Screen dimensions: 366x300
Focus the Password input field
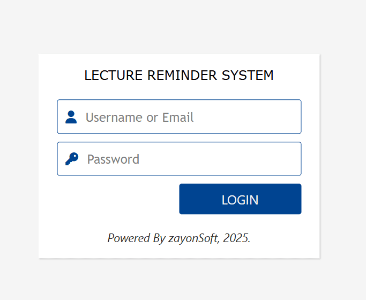(x=188, y=159)
